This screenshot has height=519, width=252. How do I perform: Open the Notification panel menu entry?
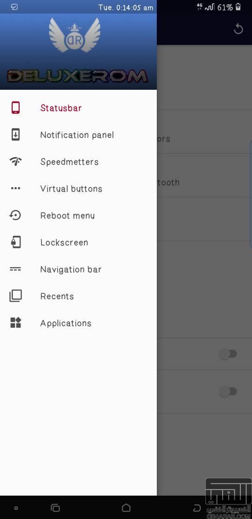(78, 135)
